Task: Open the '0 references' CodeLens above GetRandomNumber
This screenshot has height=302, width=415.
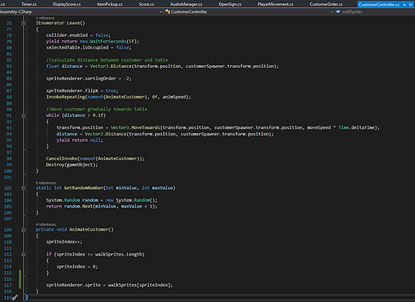Action: pyautogui.click(x=46, y=183)
